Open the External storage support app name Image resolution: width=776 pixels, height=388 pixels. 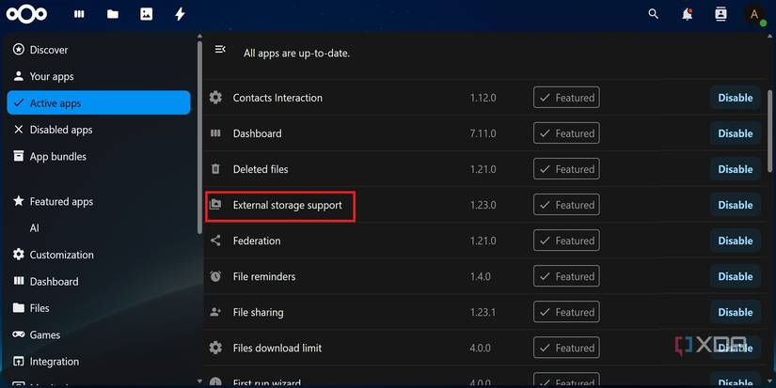pyautogui.click(x=288, y=205)
